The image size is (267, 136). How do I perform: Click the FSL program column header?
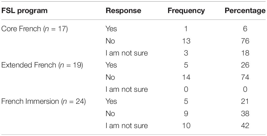pos(24,11)
